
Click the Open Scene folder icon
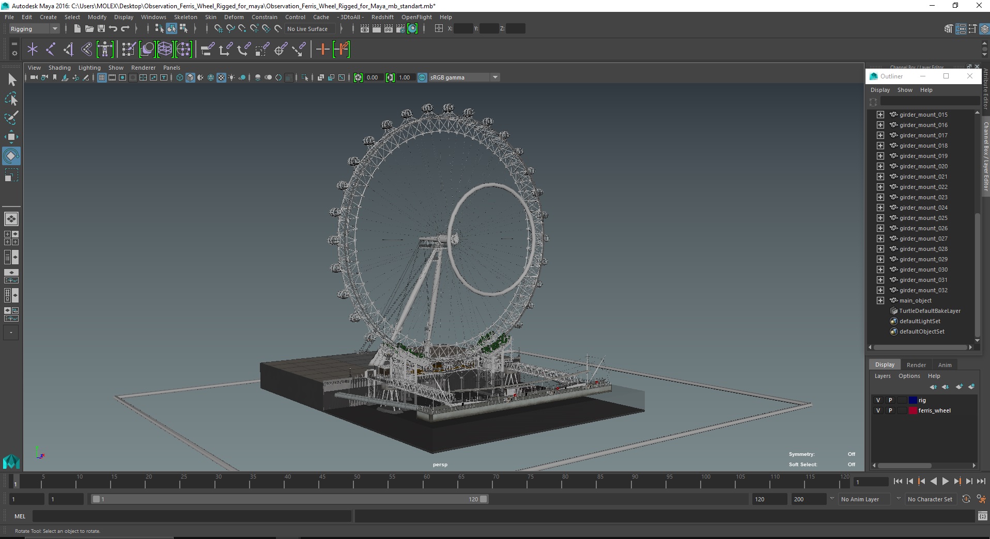click(89, 29)
